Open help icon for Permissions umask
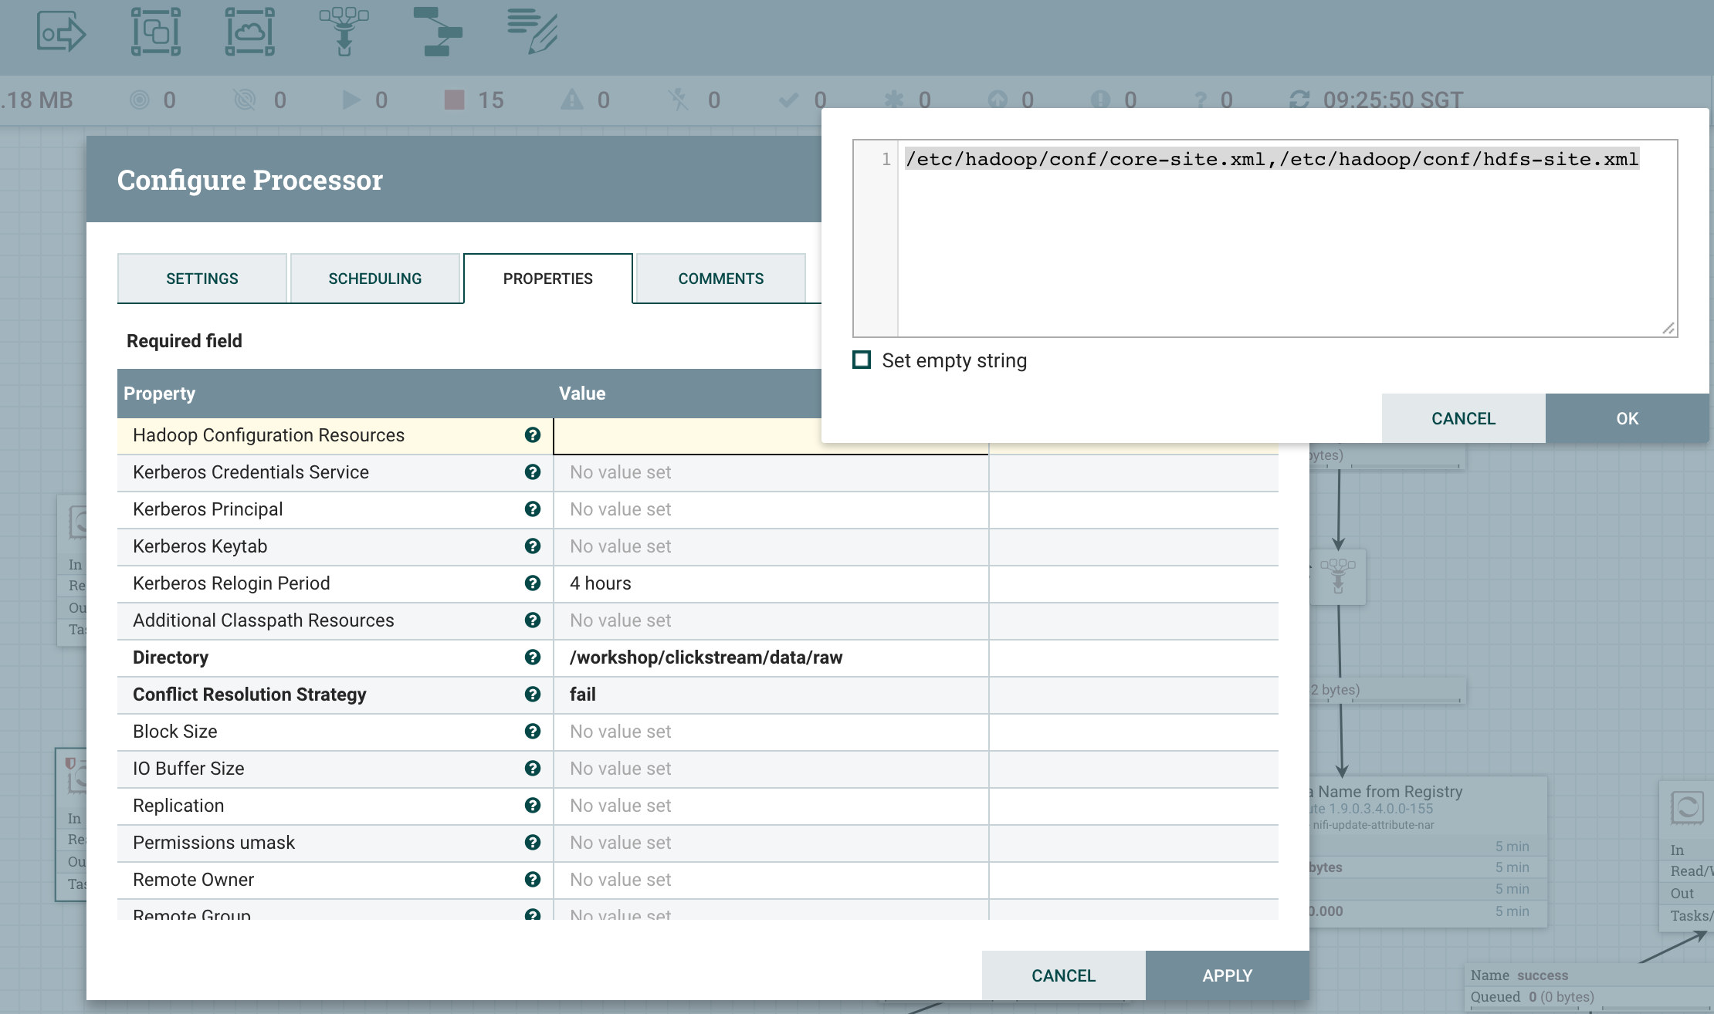Image resolution: width=1714 pixels, height=1014 pixels. 532,843
